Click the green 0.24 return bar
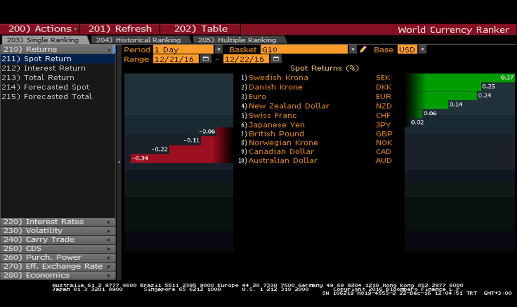The height and width of the screenshot is (307, 517). [441, 96]
